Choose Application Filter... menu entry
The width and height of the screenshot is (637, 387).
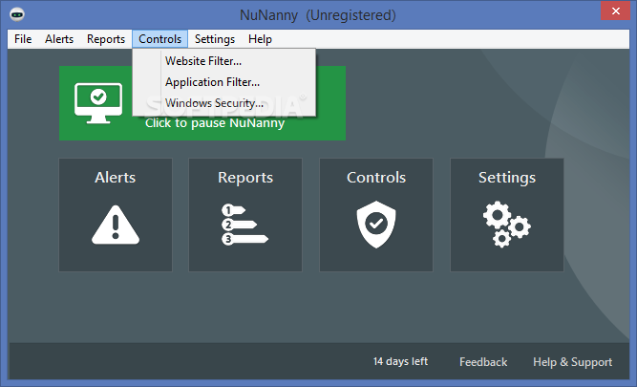(x=224, y=82)
